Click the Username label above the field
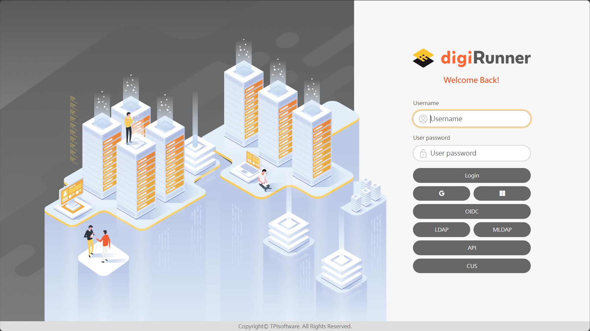 click(426, 103)
